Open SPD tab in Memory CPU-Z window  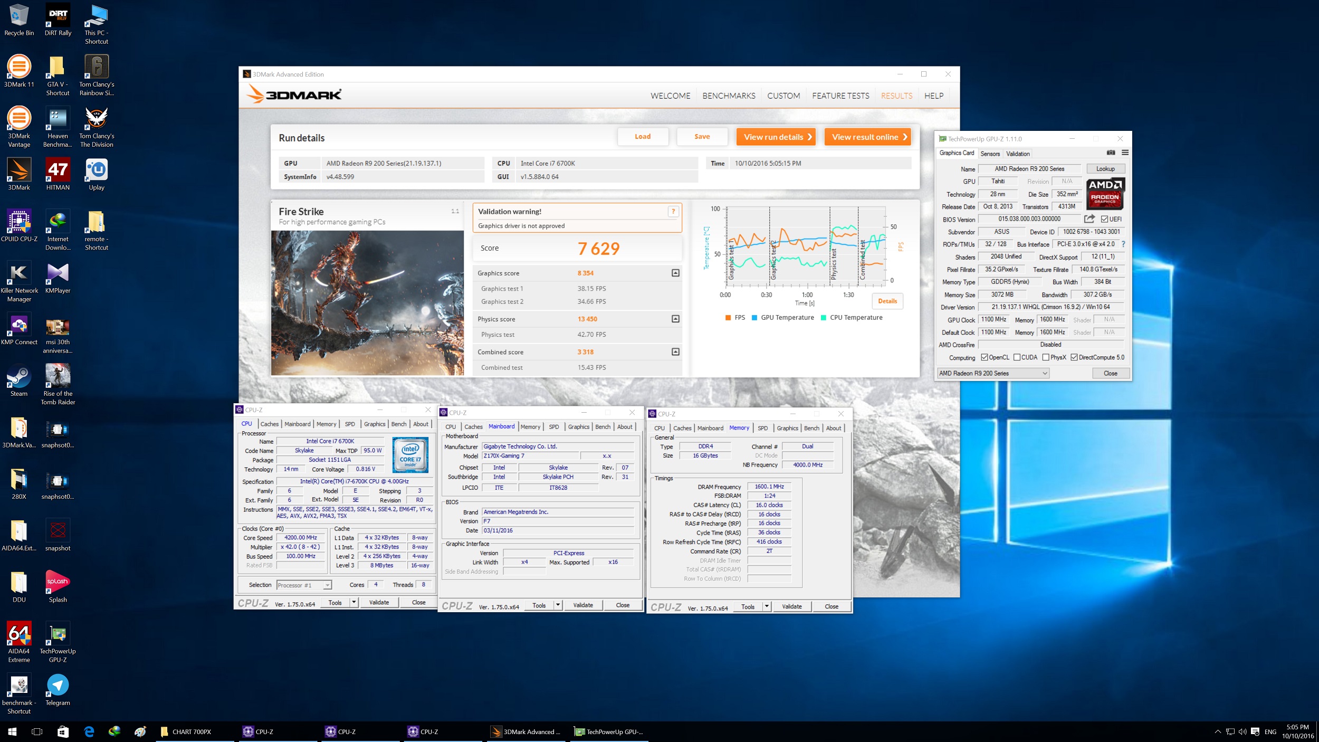(762, 428)
